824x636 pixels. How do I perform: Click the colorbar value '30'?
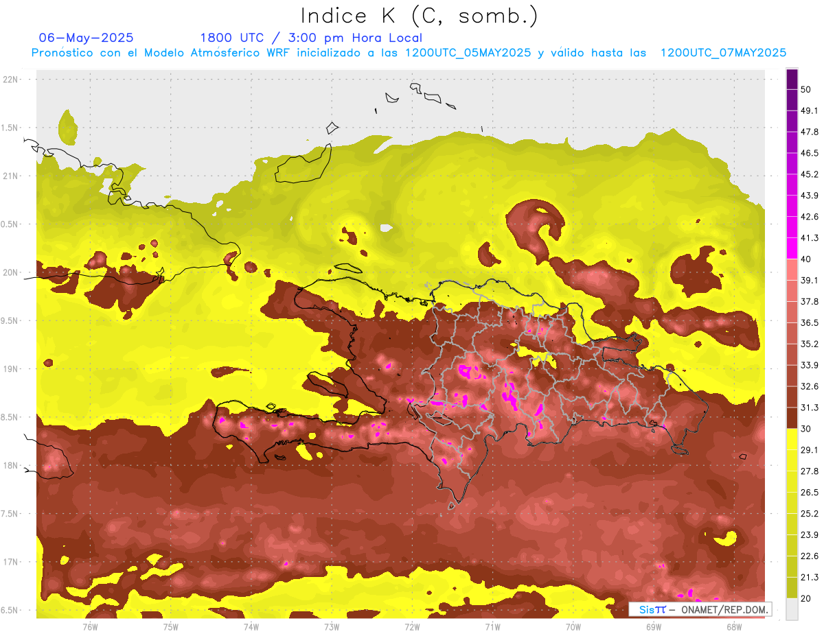point(806,429)
